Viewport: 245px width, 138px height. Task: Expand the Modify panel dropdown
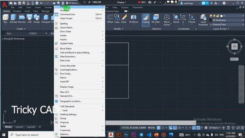point(118,29)
